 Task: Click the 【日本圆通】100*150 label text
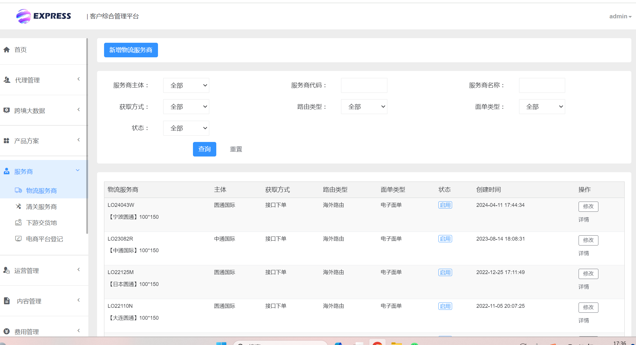[133, 284]
